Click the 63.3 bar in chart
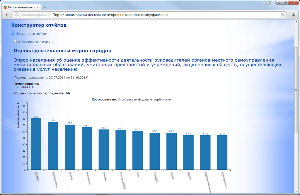The width and height of the screenshot is (300, 195). [x=104, y=150]
